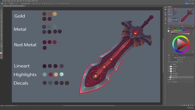The image size is (195, 110).
Task: Click the blue Share button
Action: 187,3
